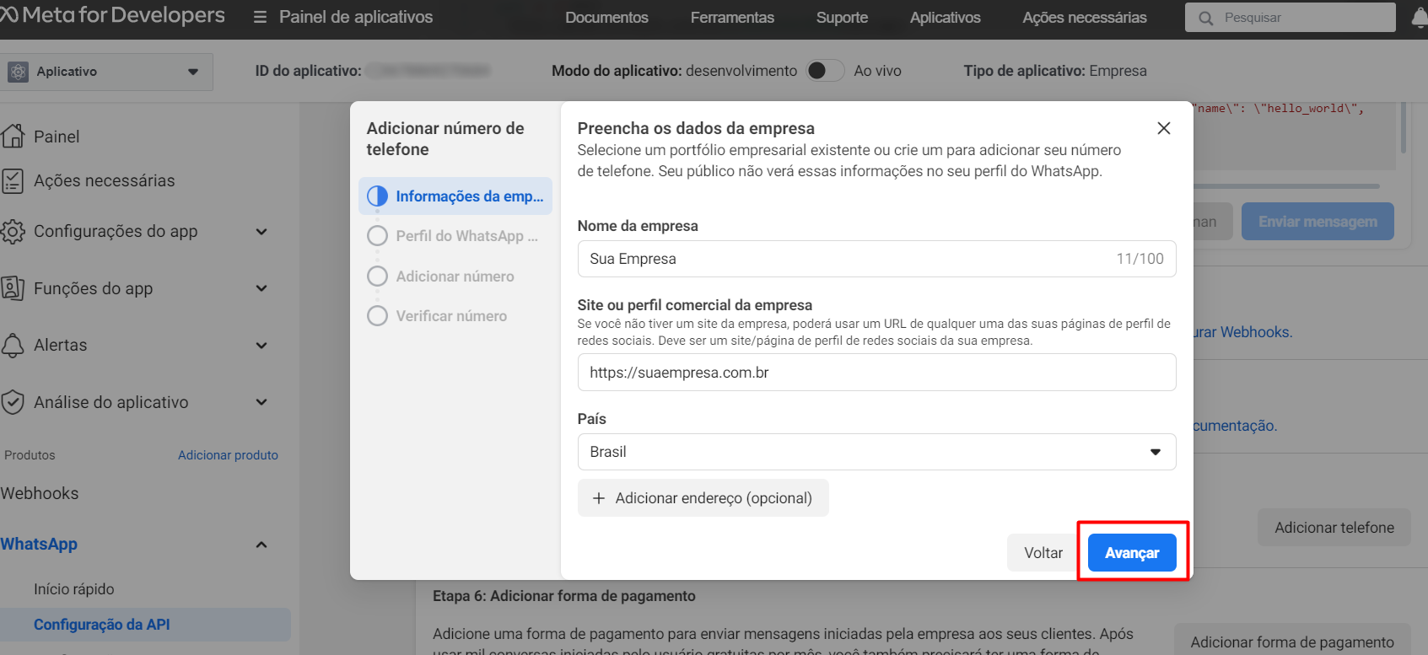Toggle the app mode switch to Ao vivo

click(x=825, y=71)
